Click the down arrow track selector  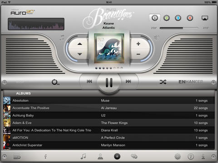tap(80, 54)
